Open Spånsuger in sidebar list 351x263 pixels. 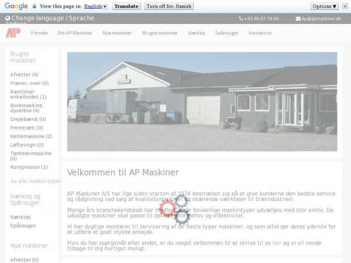[23, 226]
